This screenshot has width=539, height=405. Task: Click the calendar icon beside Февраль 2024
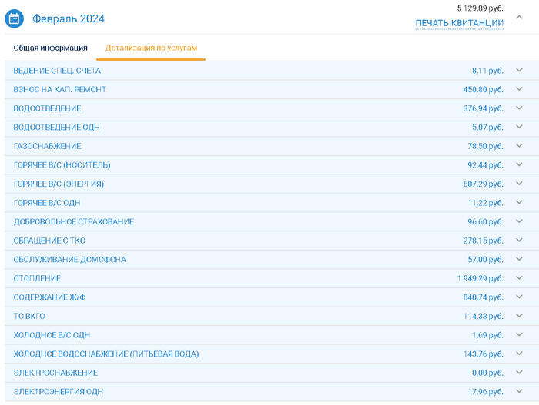[15, 18]
